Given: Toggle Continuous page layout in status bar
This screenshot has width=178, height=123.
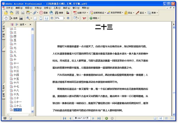Looking at the screenshot, I should [x=160, y=118].
